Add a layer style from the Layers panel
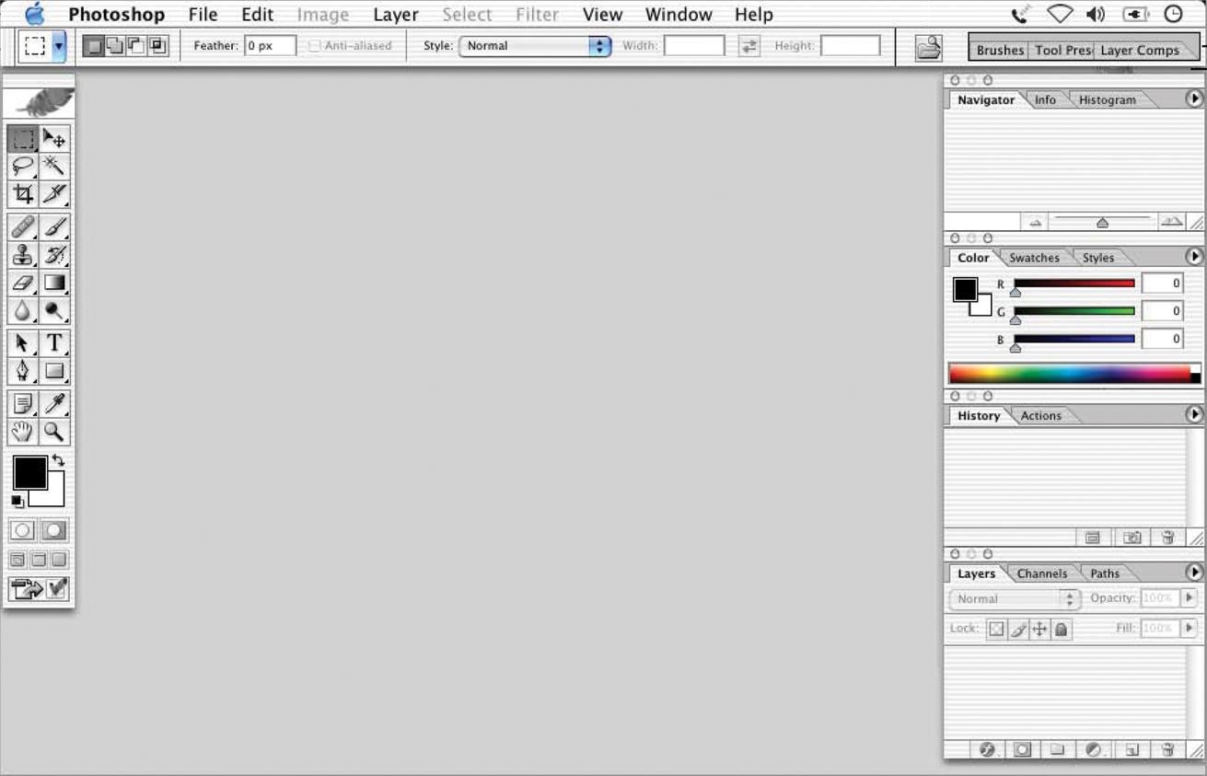Image resolution: width=1207 pixels, height=776 pixels. (x=987, y=749)
